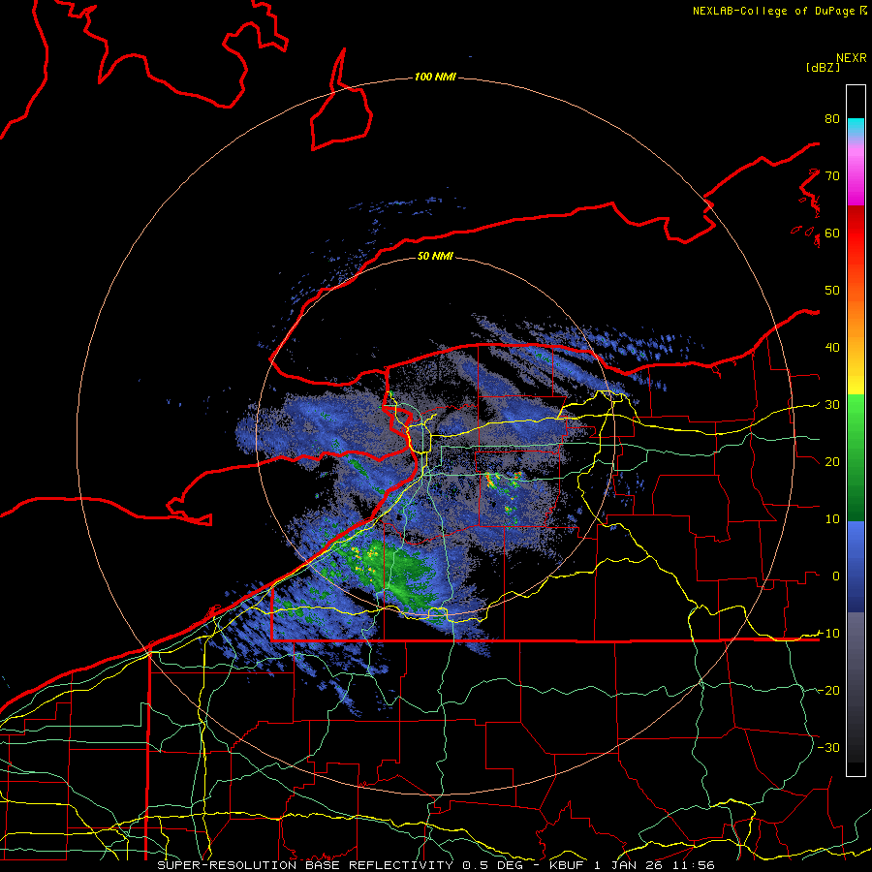Click the 70 value on dBZ scale

[x=832, y=176]
